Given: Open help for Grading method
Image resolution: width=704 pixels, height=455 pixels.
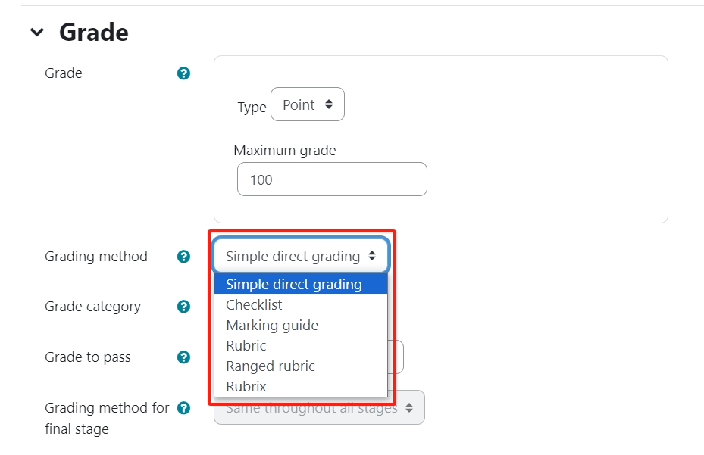Looking at the screenshot, I should (x=182, y=257).
